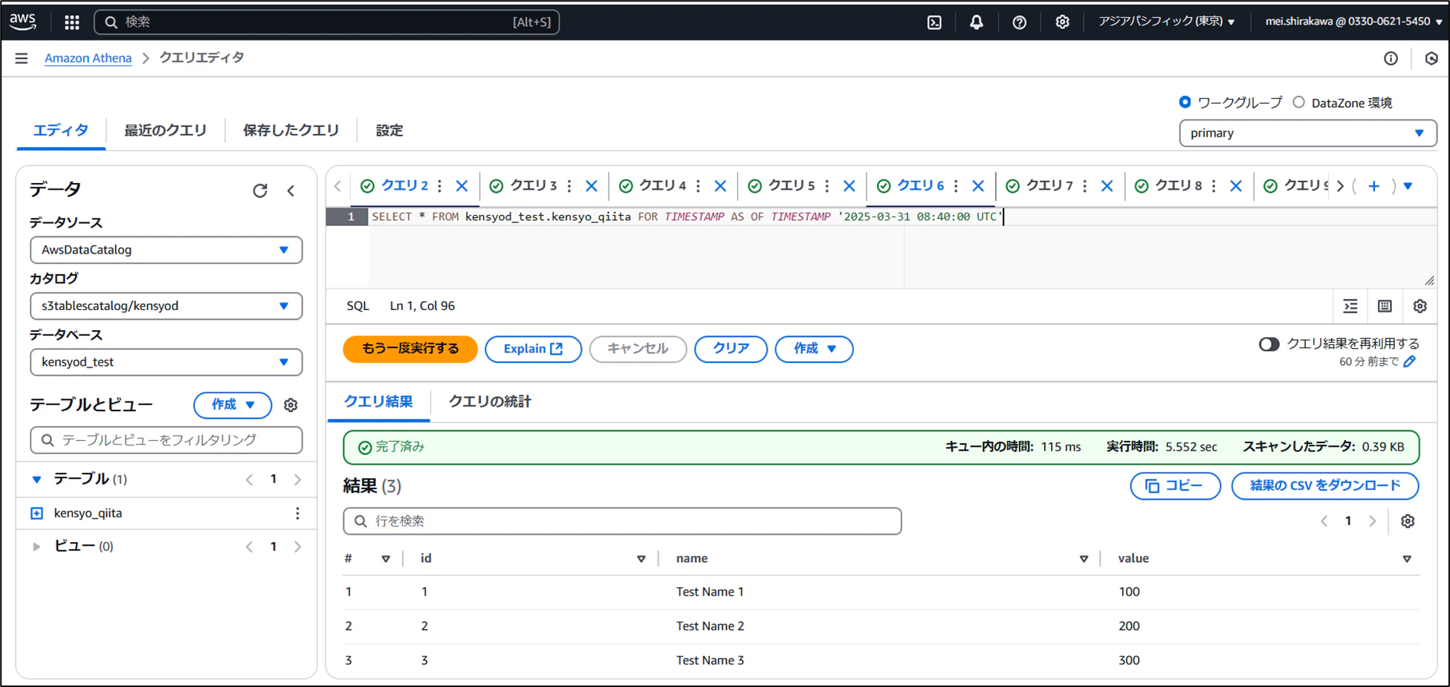Select the クエリ 8 query tab
Screen dimensions: 1450x687
pos(1179,186)
